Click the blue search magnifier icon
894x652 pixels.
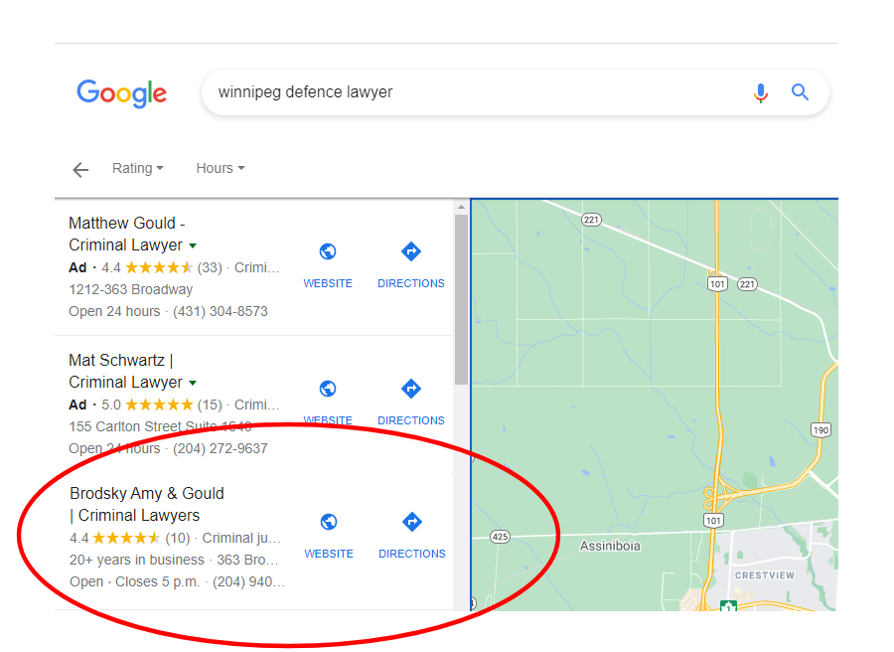click(800, 91)
